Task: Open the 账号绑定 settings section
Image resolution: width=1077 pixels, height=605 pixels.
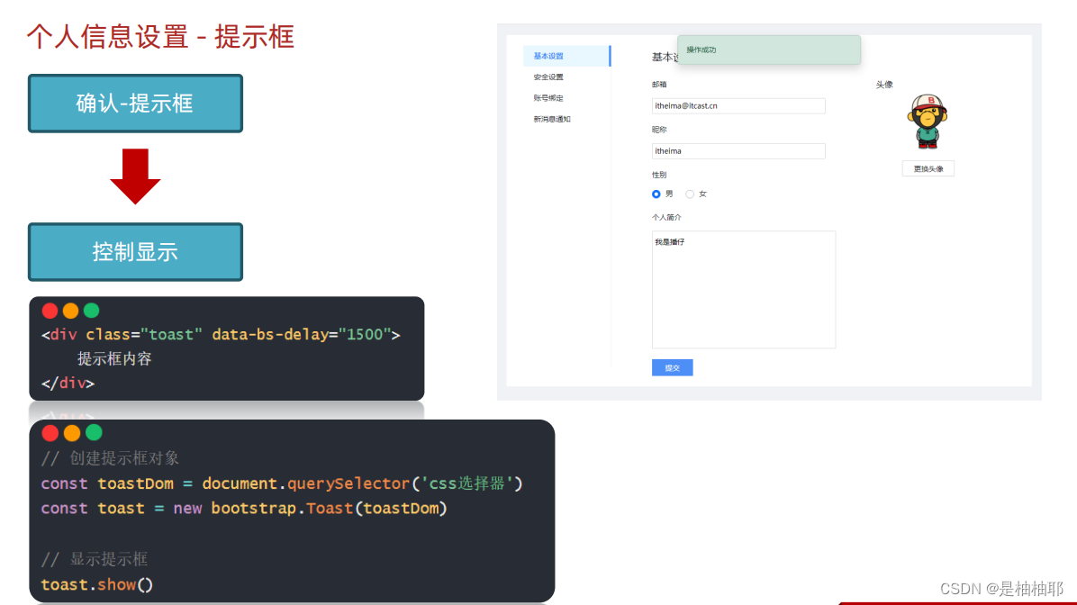Action: click(x=547, y=97)
